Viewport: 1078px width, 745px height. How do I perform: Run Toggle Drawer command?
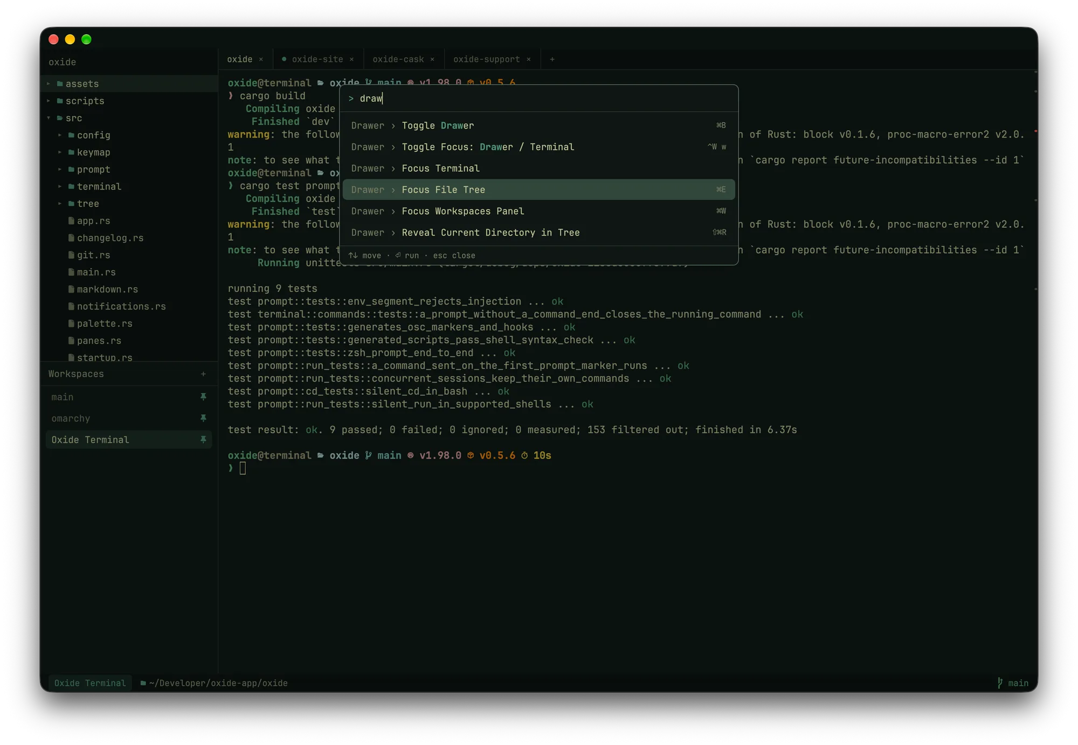point(539,126)
